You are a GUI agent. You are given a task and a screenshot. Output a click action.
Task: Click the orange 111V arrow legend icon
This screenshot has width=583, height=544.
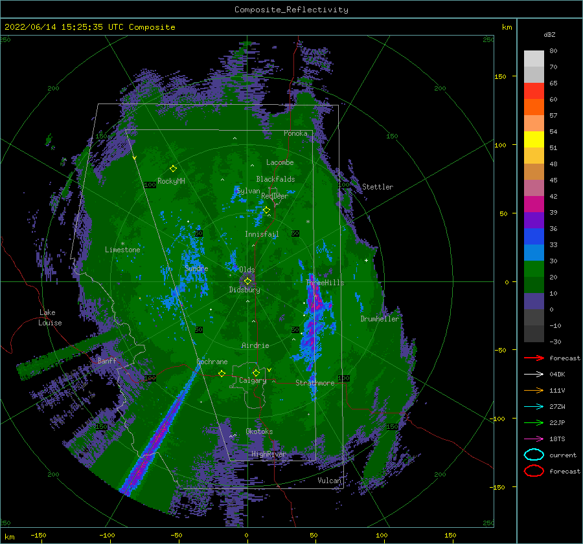point(534,390)
